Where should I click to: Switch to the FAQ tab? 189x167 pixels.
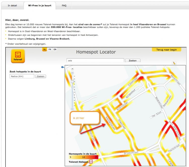[x=64, y=6]
